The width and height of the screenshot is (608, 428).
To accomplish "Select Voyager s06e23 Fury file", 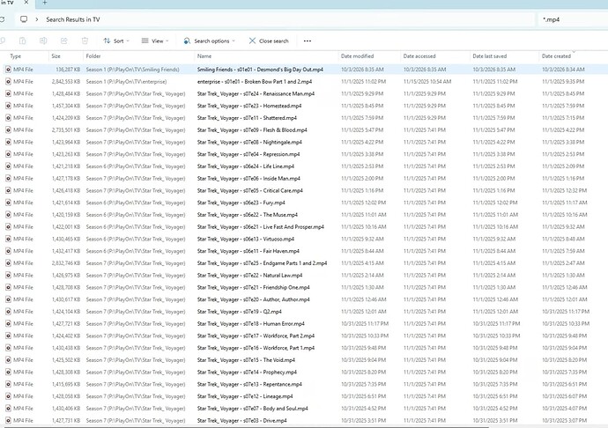I will point(241,203).
